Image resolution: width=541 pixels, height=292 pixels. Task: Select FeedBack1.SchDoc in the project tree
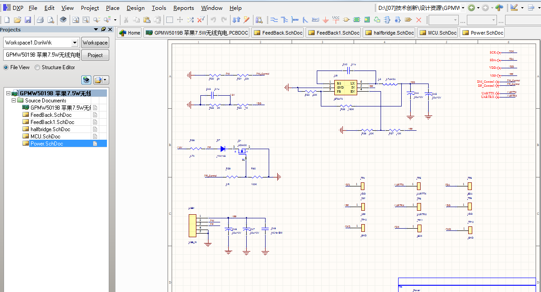(52, 122)
